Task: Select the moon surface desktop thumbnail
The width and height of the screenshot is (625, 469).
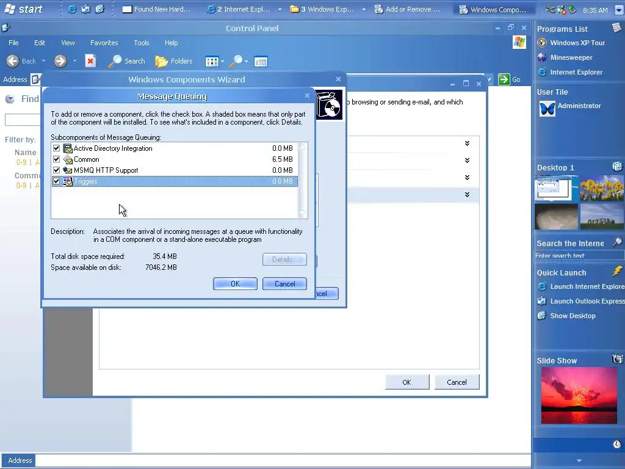Action: 555,217
